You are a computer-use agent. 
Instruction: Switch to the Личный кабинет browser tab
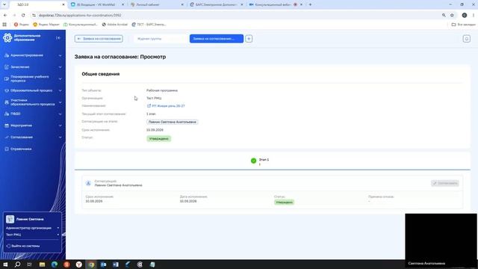(157, 4)
